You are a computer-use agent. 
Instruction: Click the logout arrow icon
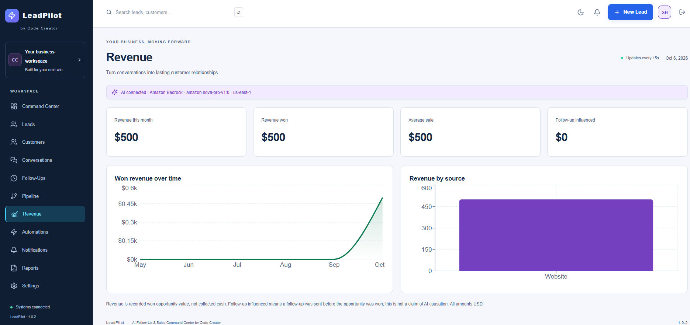coord(682,12)
